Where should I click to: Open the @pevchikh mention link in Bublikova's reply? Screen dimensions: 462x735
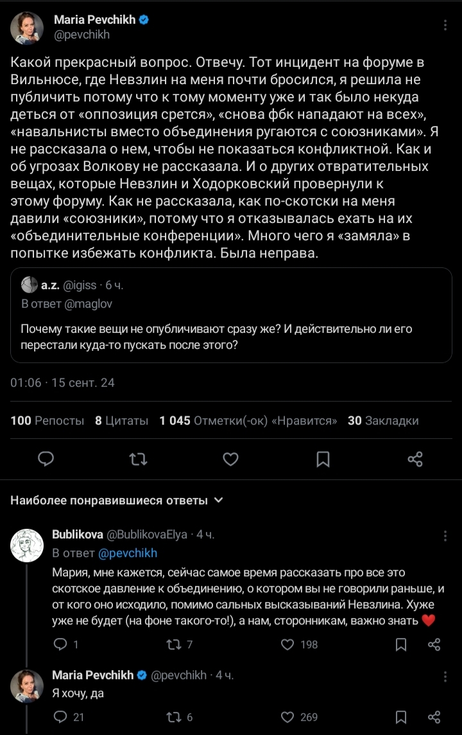point(127,553)
